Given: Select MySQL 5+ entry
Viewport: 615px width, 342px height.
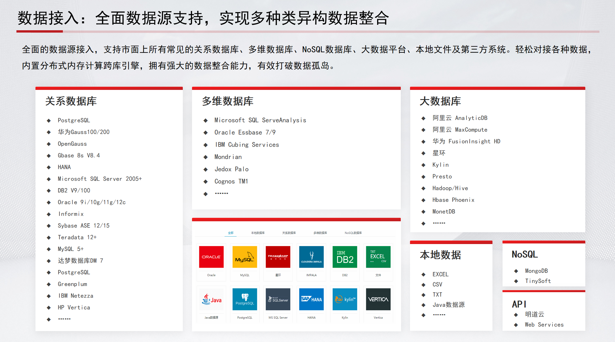Looking at the screenshot, I should [x=71, y=249].
